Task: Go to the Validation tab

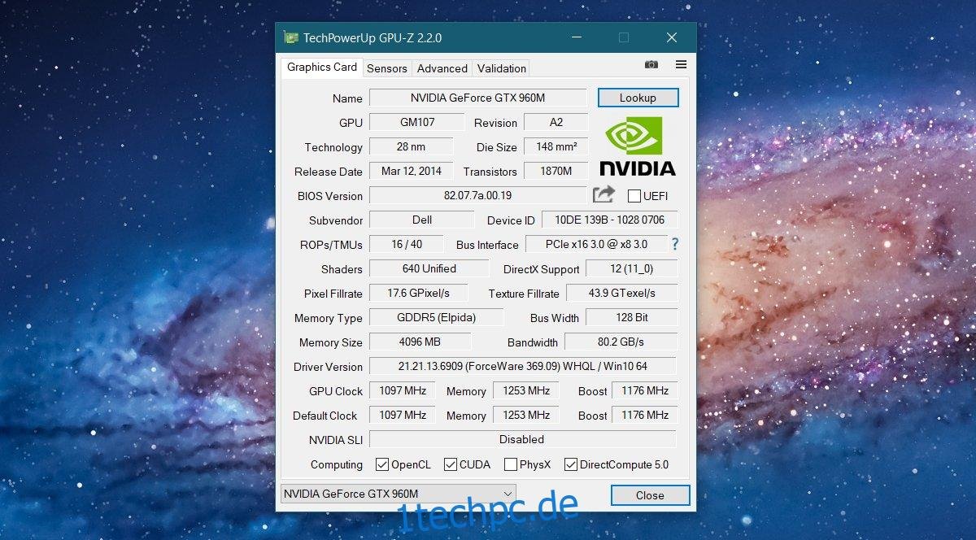Action: tap(501, 68)
